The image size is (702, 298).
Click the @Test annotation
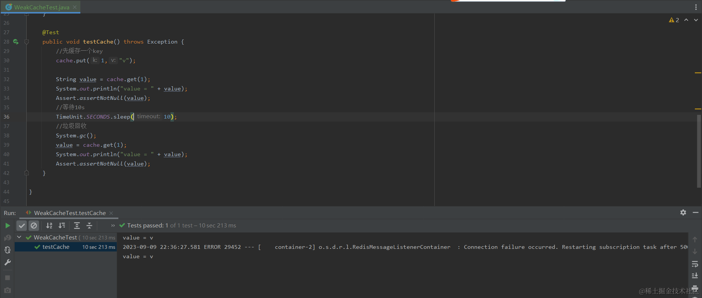(x=51, y=32)
